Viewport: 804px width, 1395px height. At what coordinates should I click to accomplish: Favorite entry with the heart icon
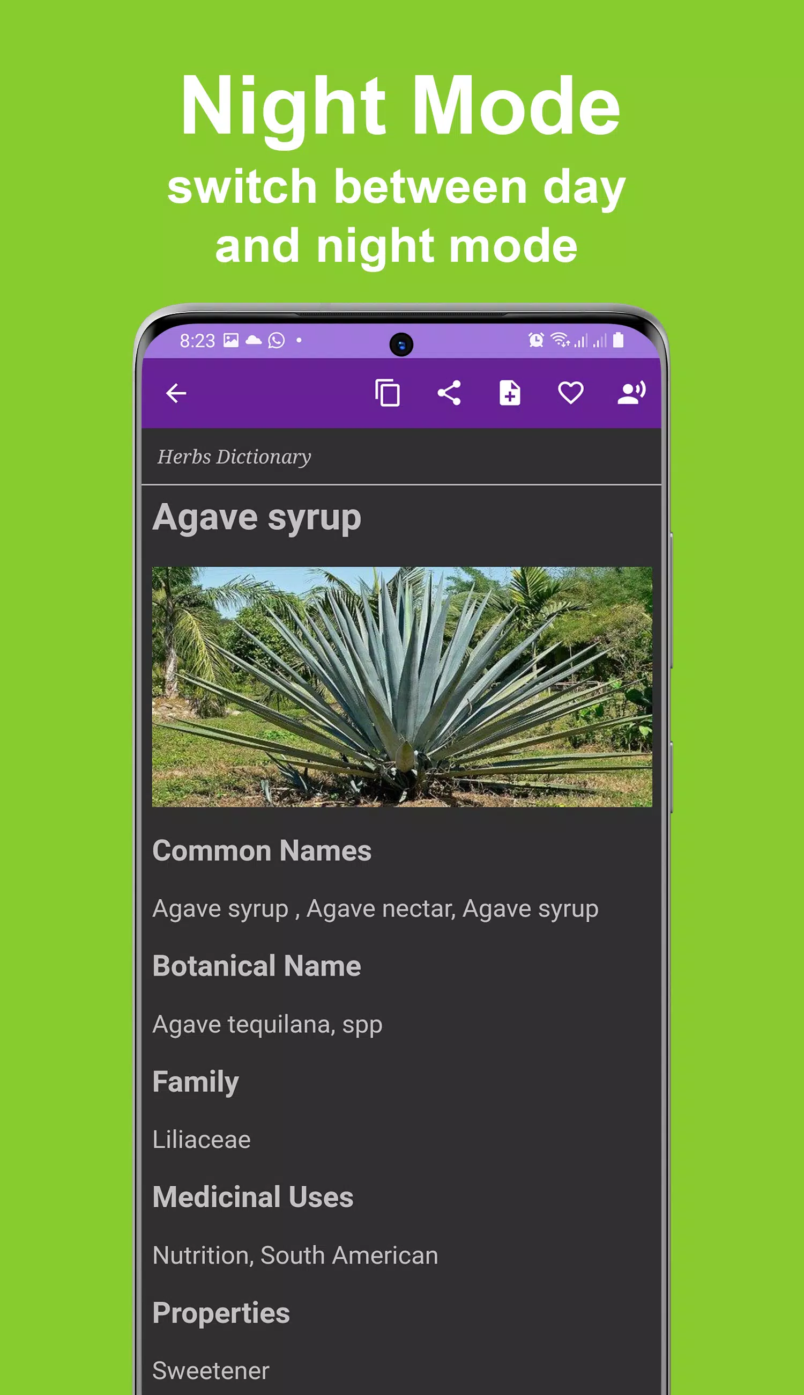tap(570, 393)
